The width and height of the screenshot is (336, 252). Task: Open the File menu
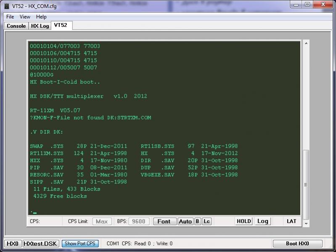click(x=10, y=17)
